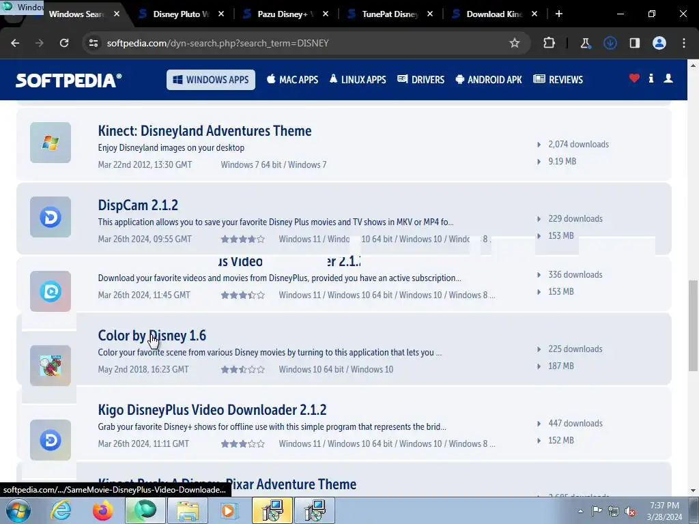Close the Pazu Disney+ tab

[x=326, y=14]
